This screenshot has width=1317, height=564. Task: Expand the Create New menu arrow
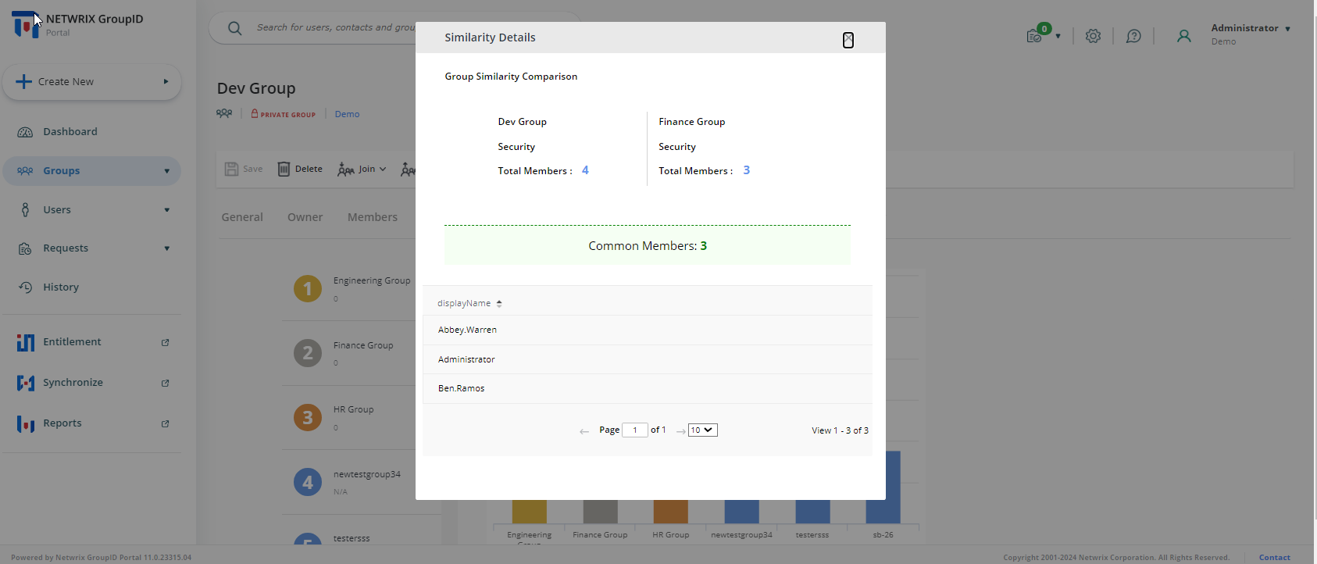pos(166,81)
